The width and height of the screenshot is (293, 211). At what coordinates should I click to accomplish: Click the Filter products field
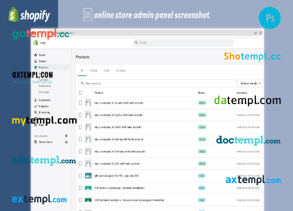157,83
